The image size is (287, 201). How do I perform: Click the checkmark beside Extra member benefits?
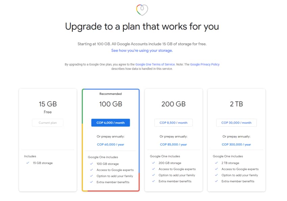click(90, 182)
